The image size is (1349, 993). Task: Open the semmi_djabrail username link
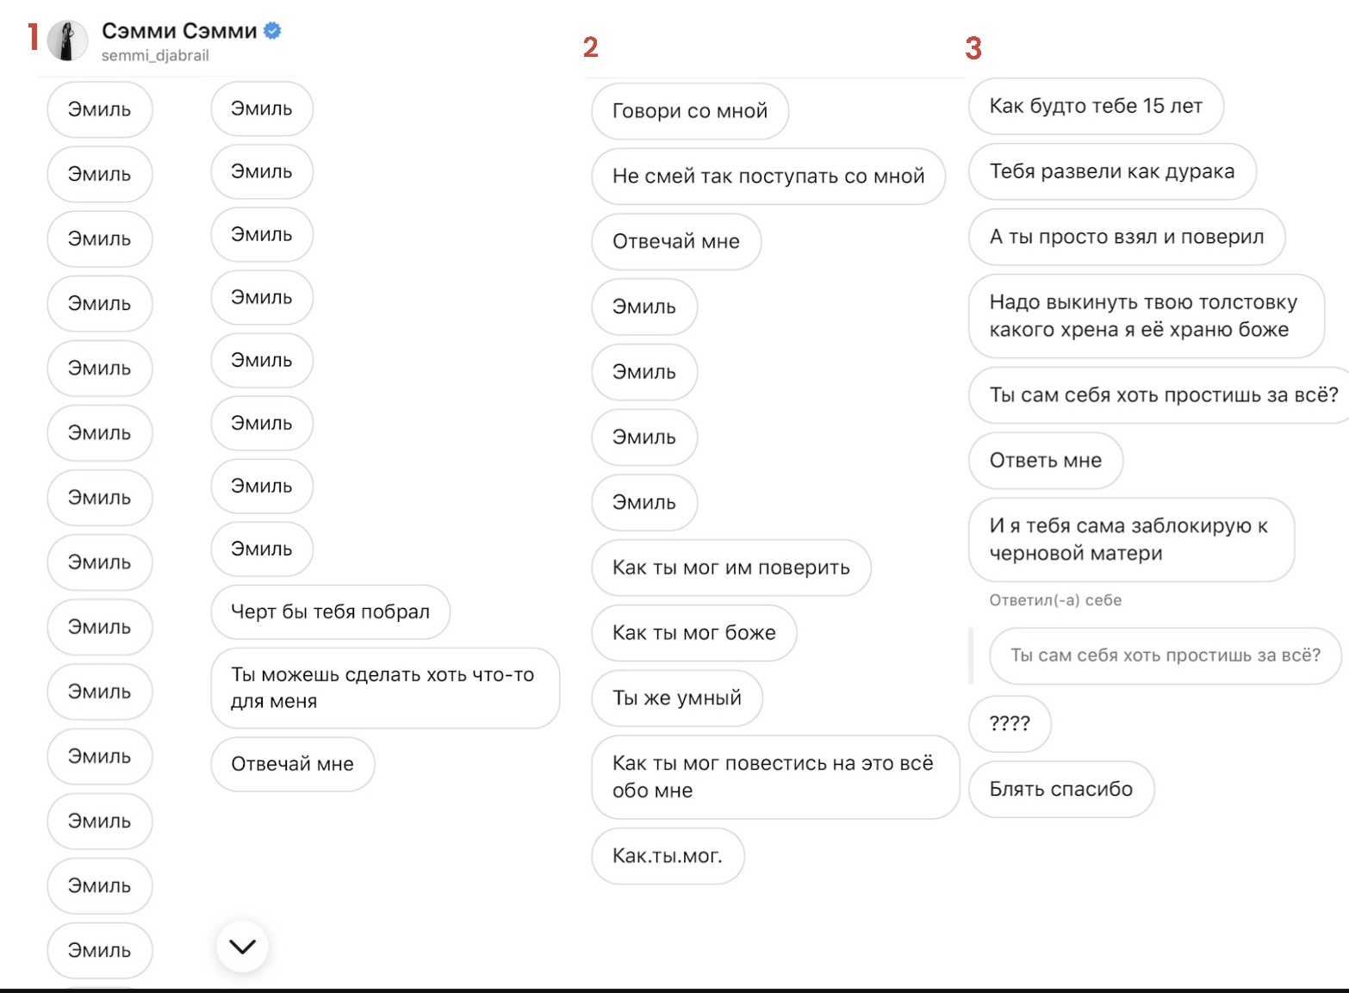click(x=155, y=55)
